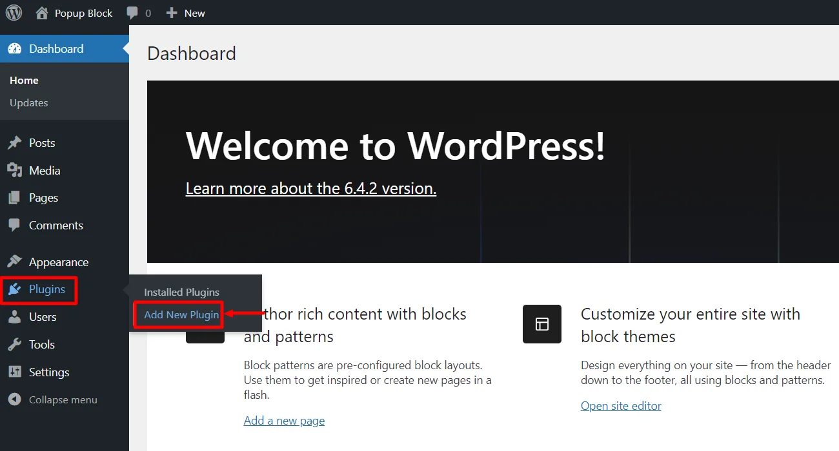The image size is (839, 451).
Task: Select Installed Plugins from flyout
Action: (182, 293)
